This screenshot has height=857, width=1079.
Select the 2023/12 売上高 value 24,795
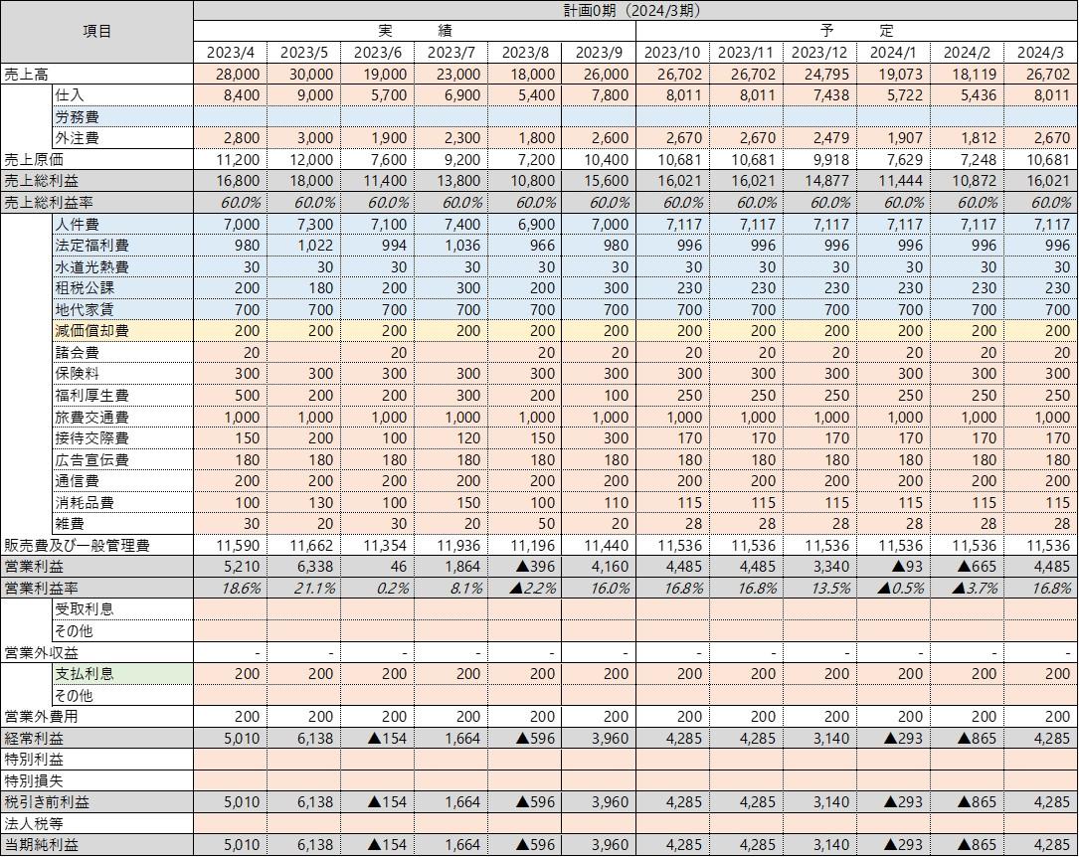(819, 74)
